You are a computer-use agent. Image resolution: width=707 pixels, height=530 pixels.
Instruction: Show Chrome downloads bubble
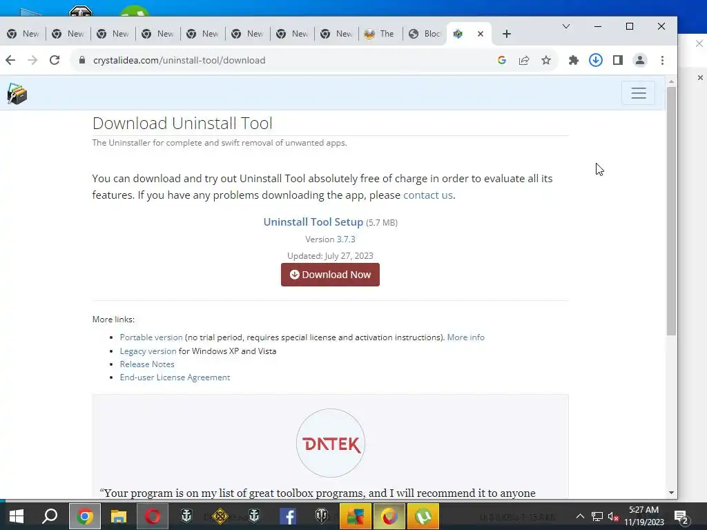596,60
